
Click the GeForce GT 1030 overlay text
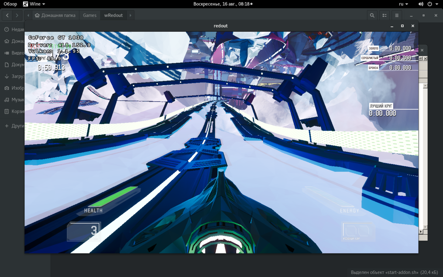[x=56, y=38]
